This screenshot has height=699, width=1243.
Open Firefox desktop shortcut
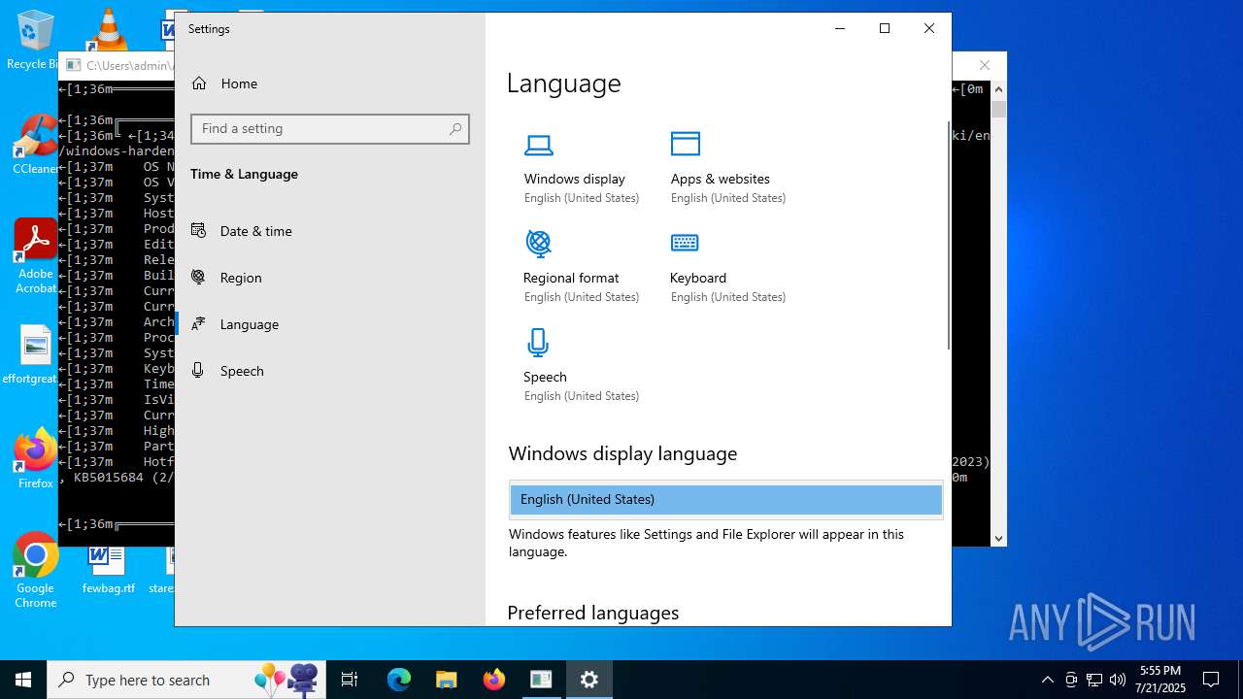(35, 459)
